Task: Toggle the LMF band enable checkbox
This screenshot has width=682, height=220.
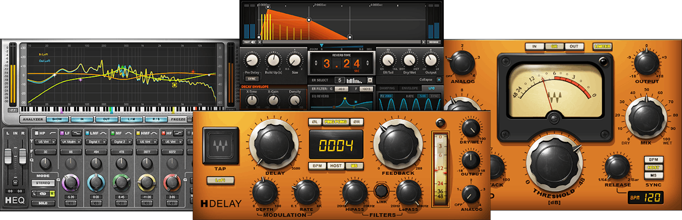Action: (87, 133)
